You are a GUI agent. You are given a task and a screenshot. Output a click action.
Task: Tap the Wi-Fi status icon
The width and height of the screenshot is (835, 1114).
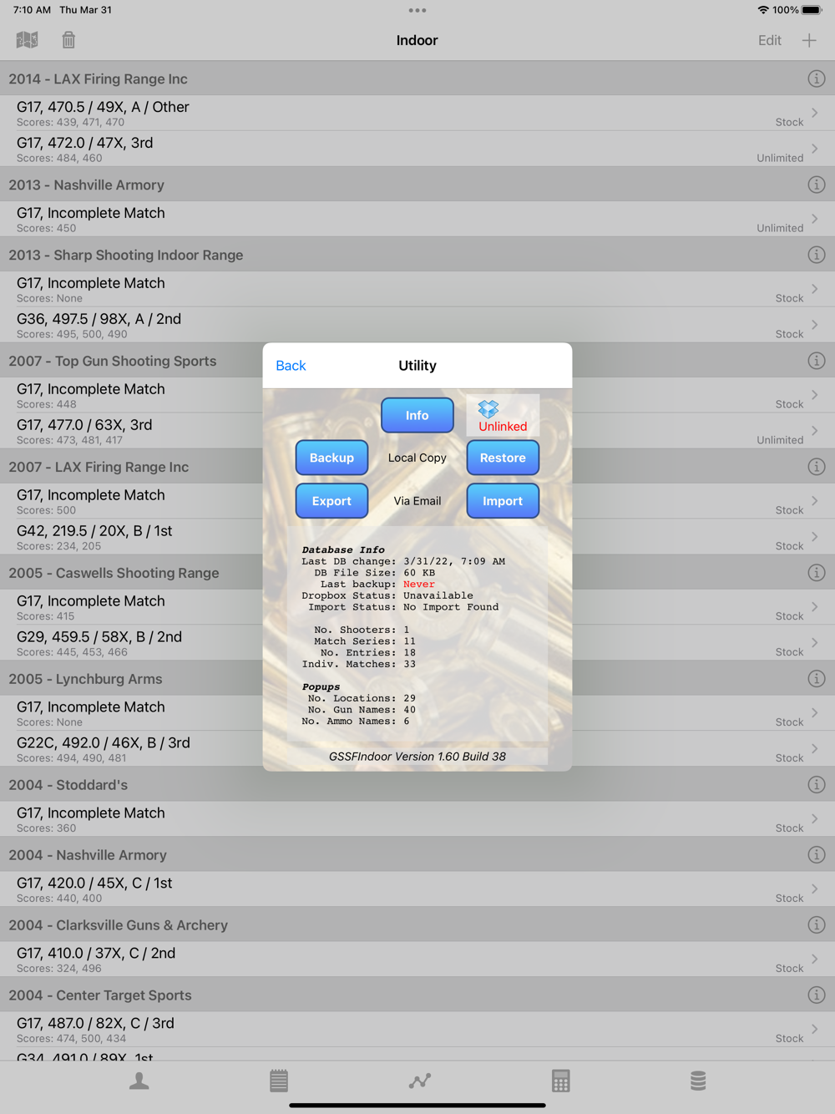pos(763,10)
